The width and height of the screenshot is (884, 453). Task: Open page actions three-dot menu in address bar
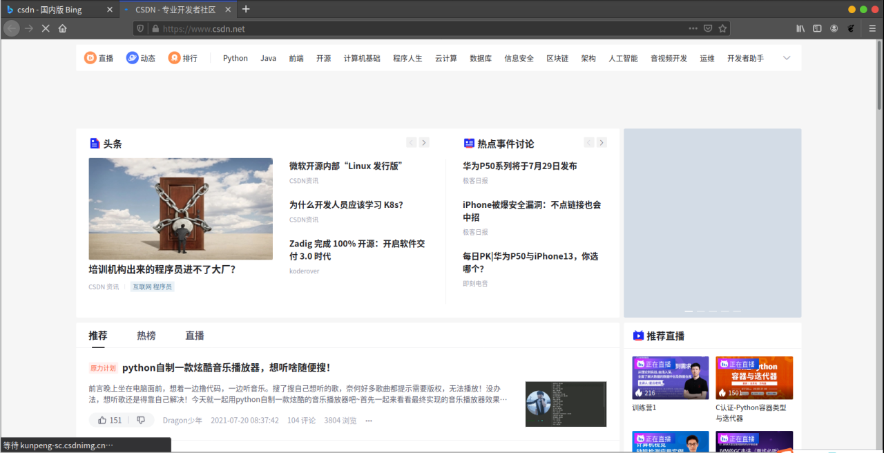coord(693,28)
